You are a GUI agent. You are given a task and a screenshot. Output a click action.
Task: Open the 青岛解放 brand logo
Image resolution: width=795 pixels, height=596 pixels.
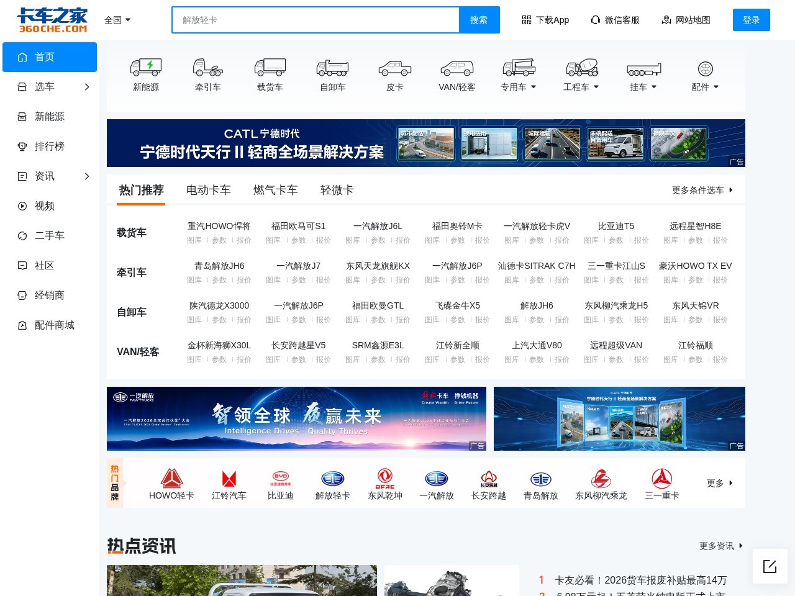pos(541,479)
